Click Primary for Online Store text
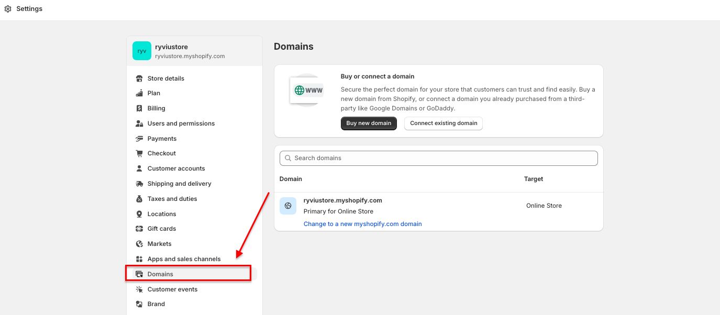 click(x=338, y=211)
